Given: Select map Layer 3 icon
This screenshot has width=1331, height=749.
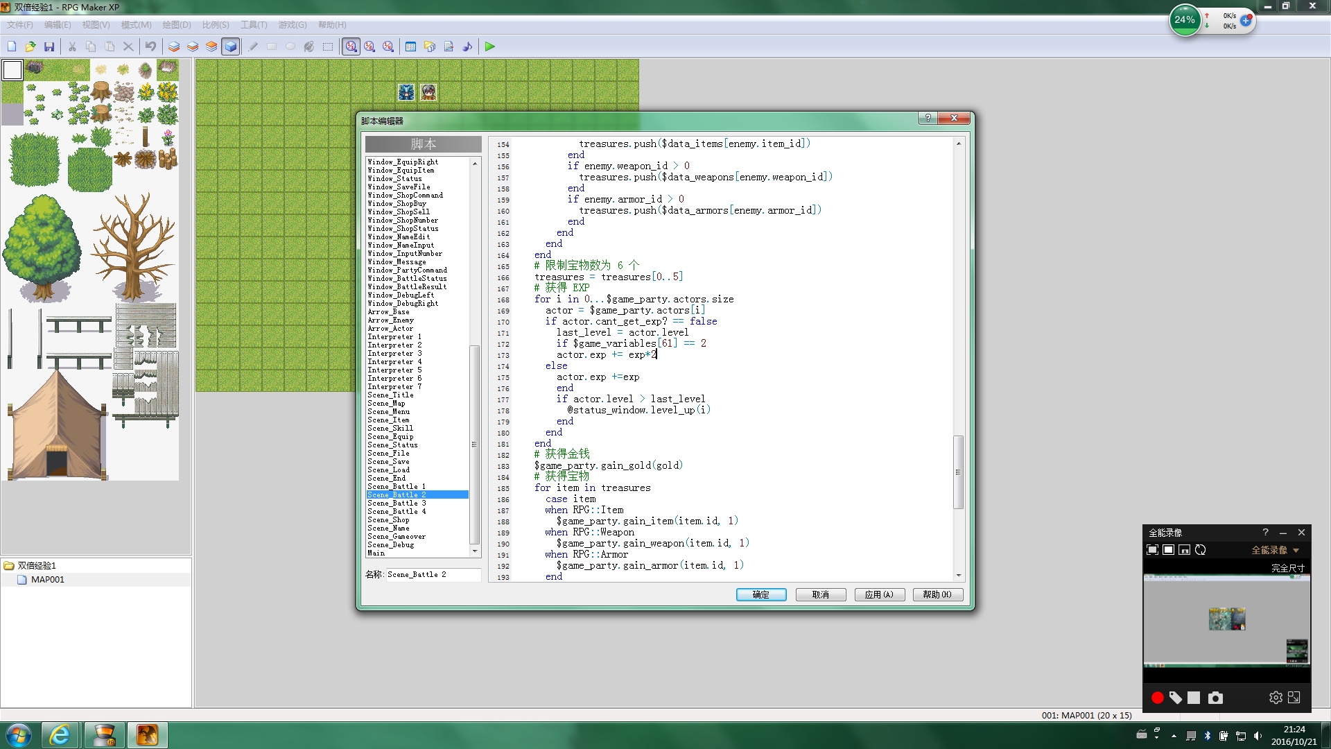Looking at the screenshot, I should tap(211, 46).
